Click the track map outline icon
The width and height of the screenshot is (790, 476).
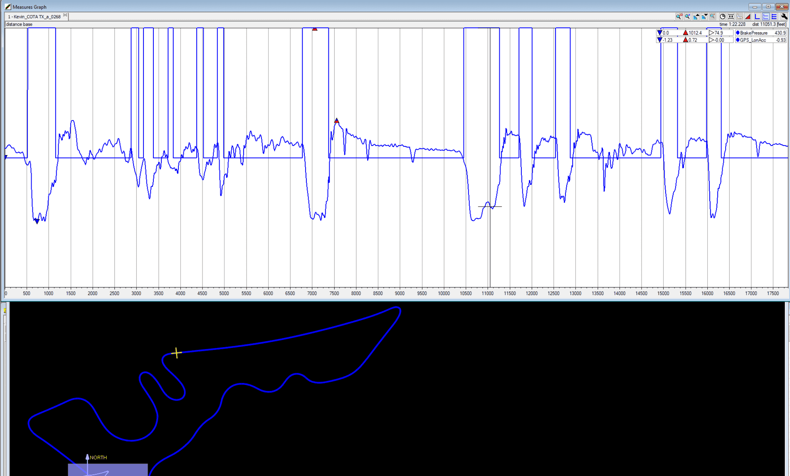pos(739,17)
